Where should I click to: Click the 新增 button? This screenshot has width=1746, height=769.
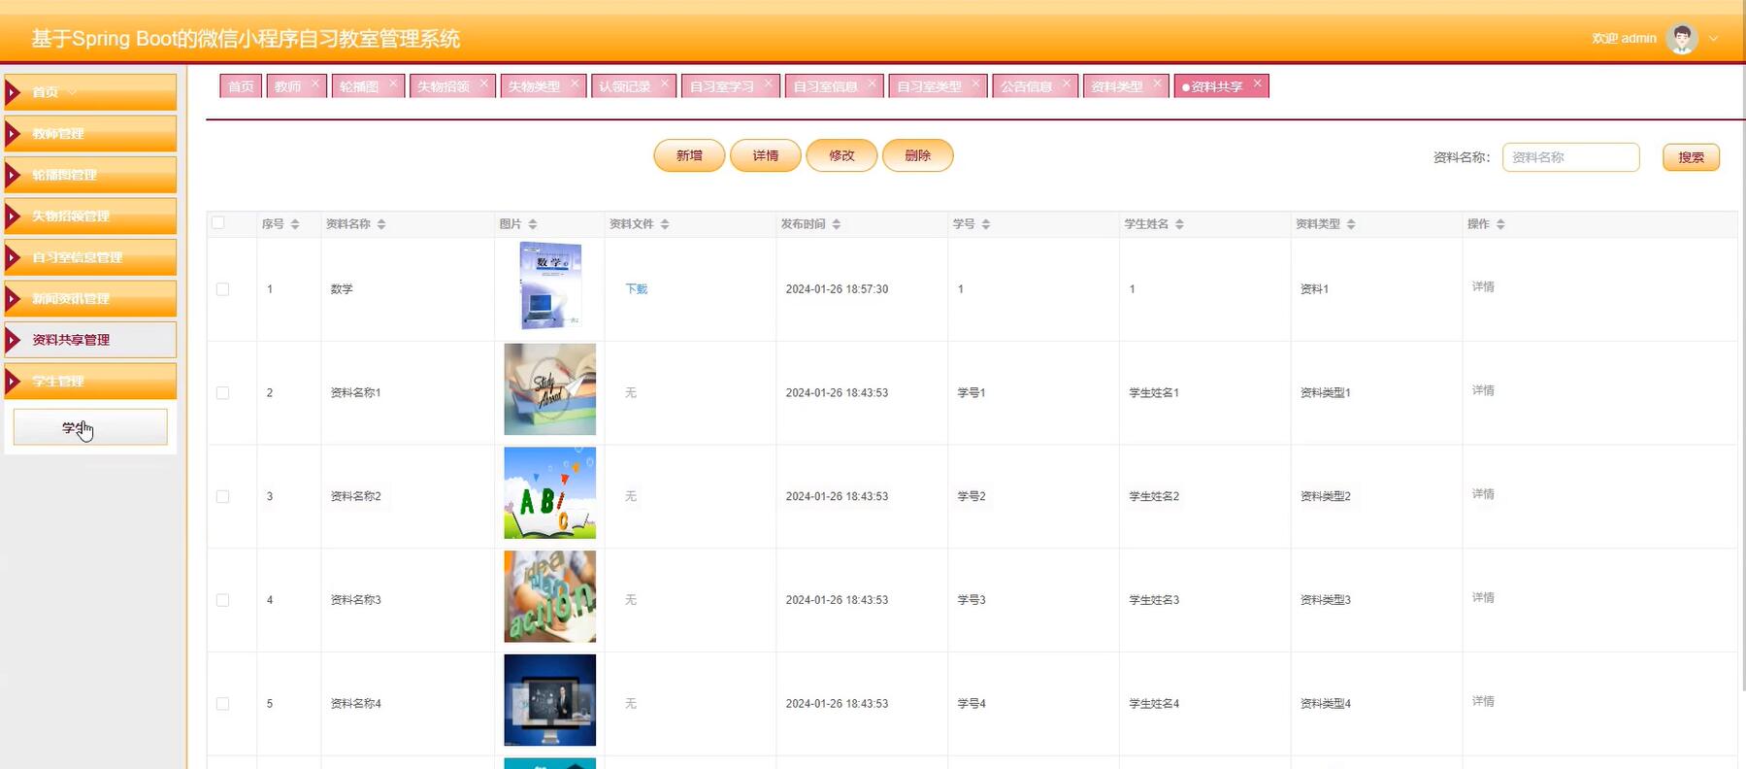689,155
